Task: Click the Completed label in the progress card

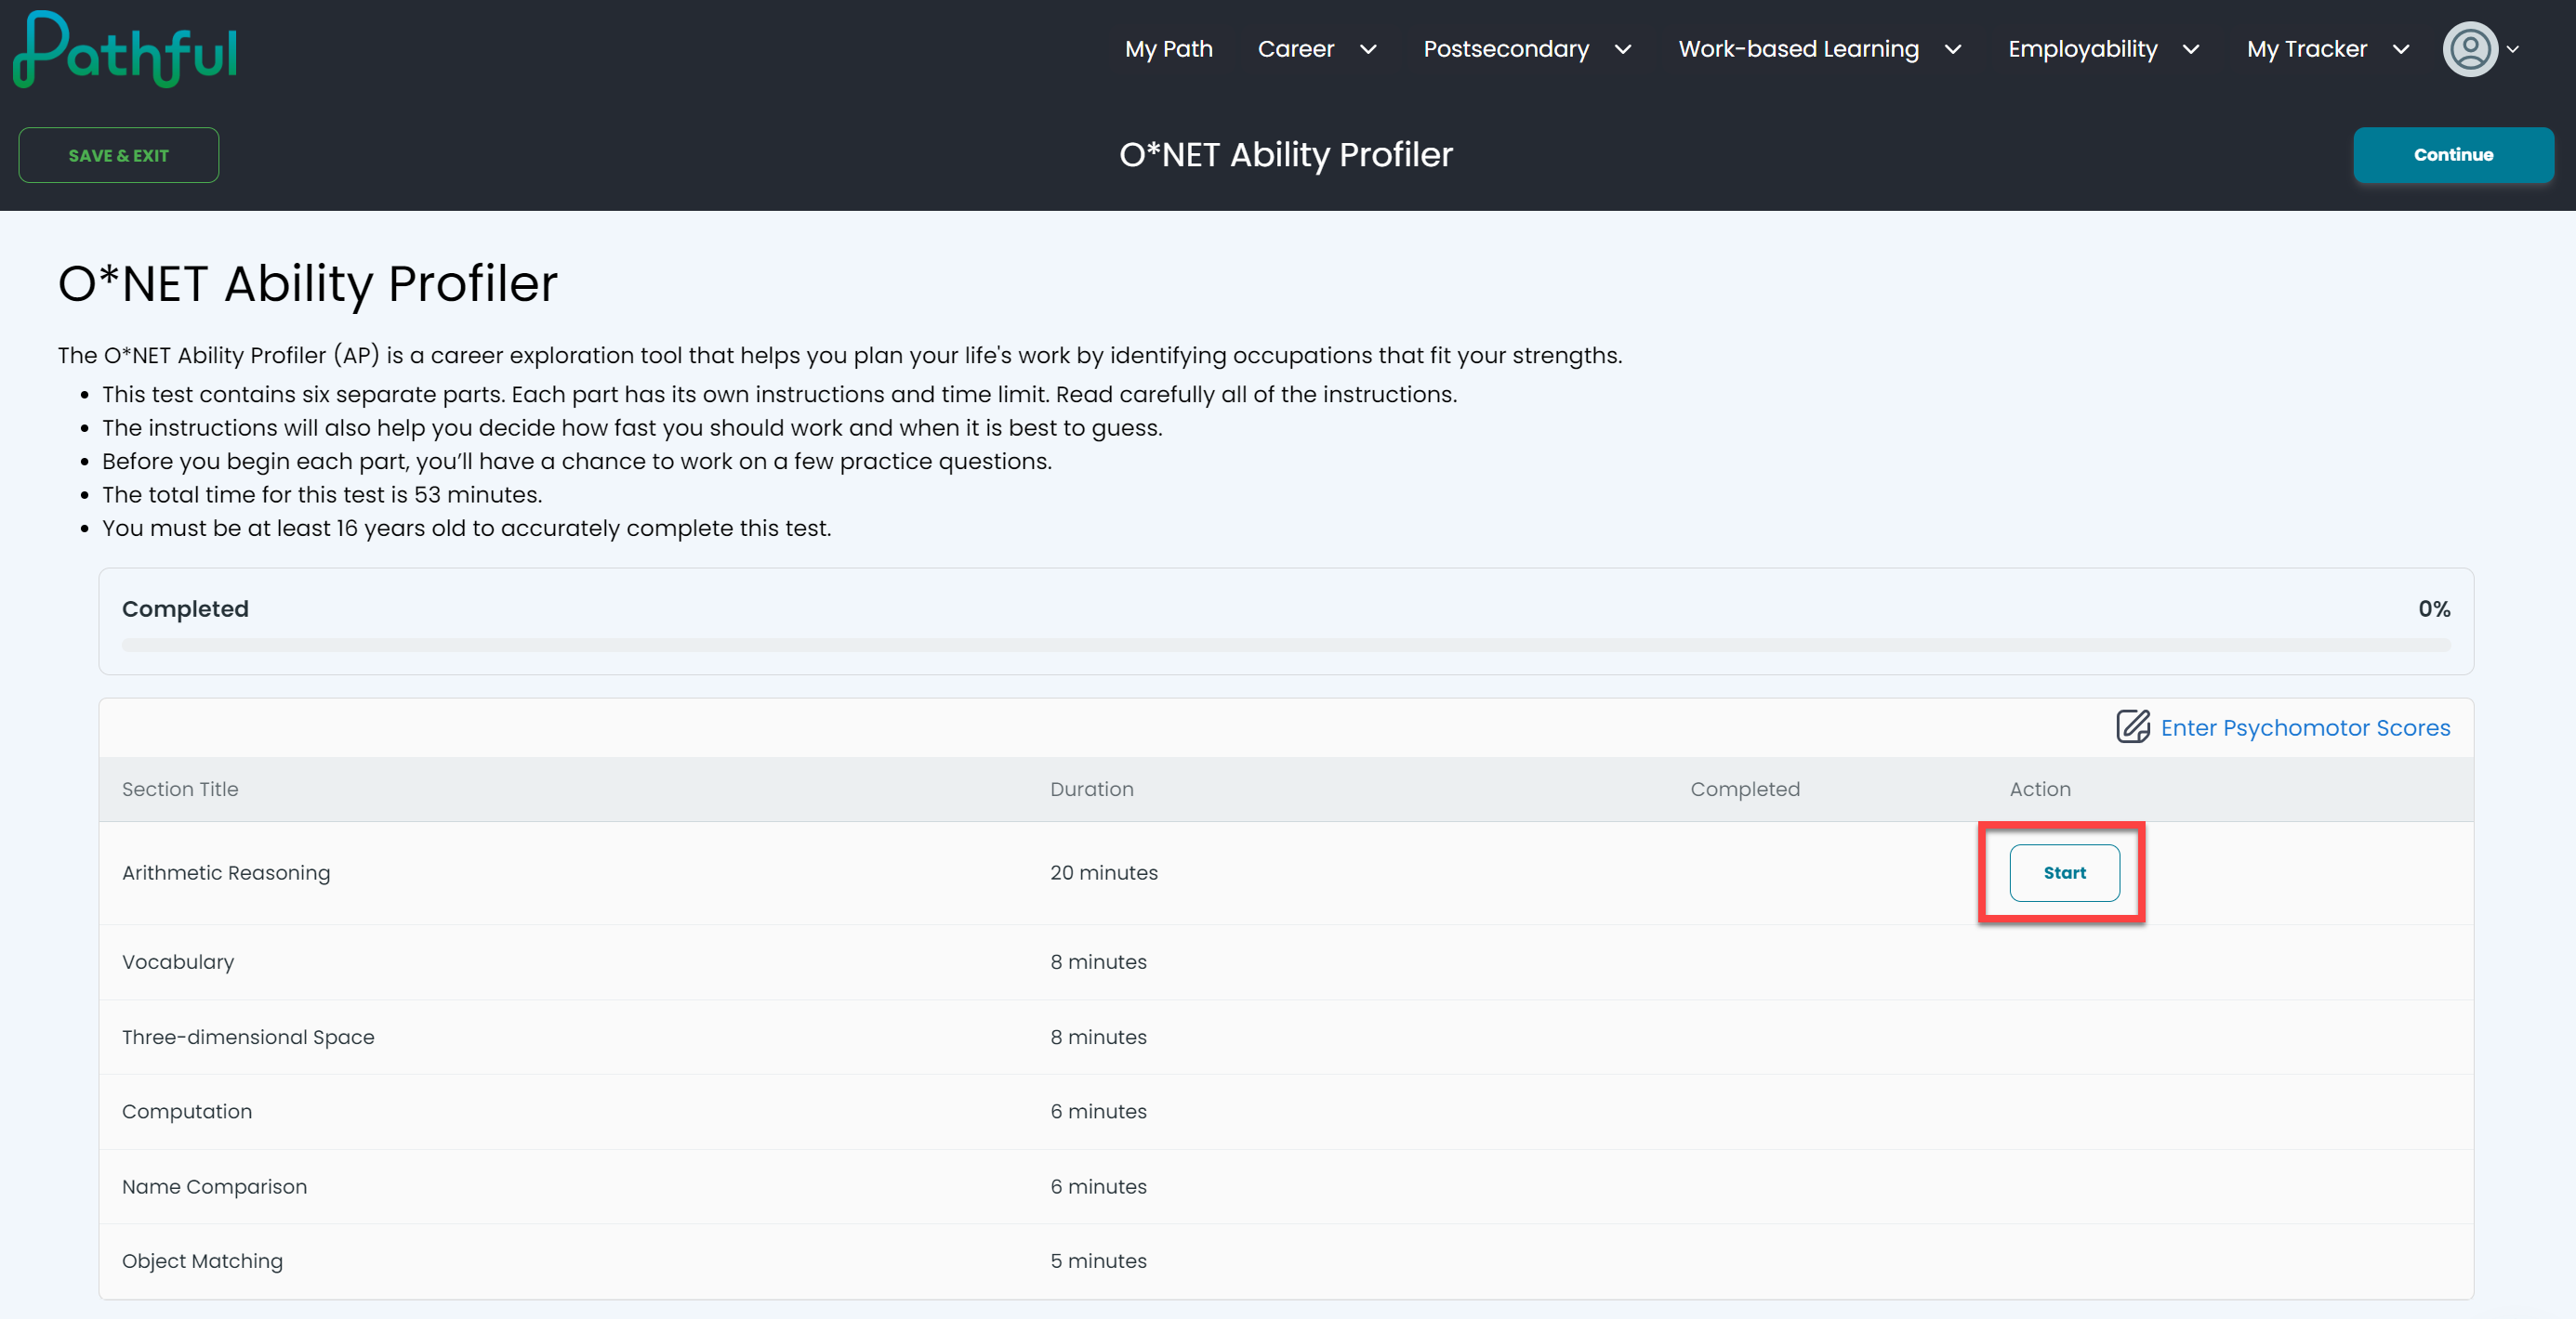Action: pyautogui.click(x=185, y=608)
